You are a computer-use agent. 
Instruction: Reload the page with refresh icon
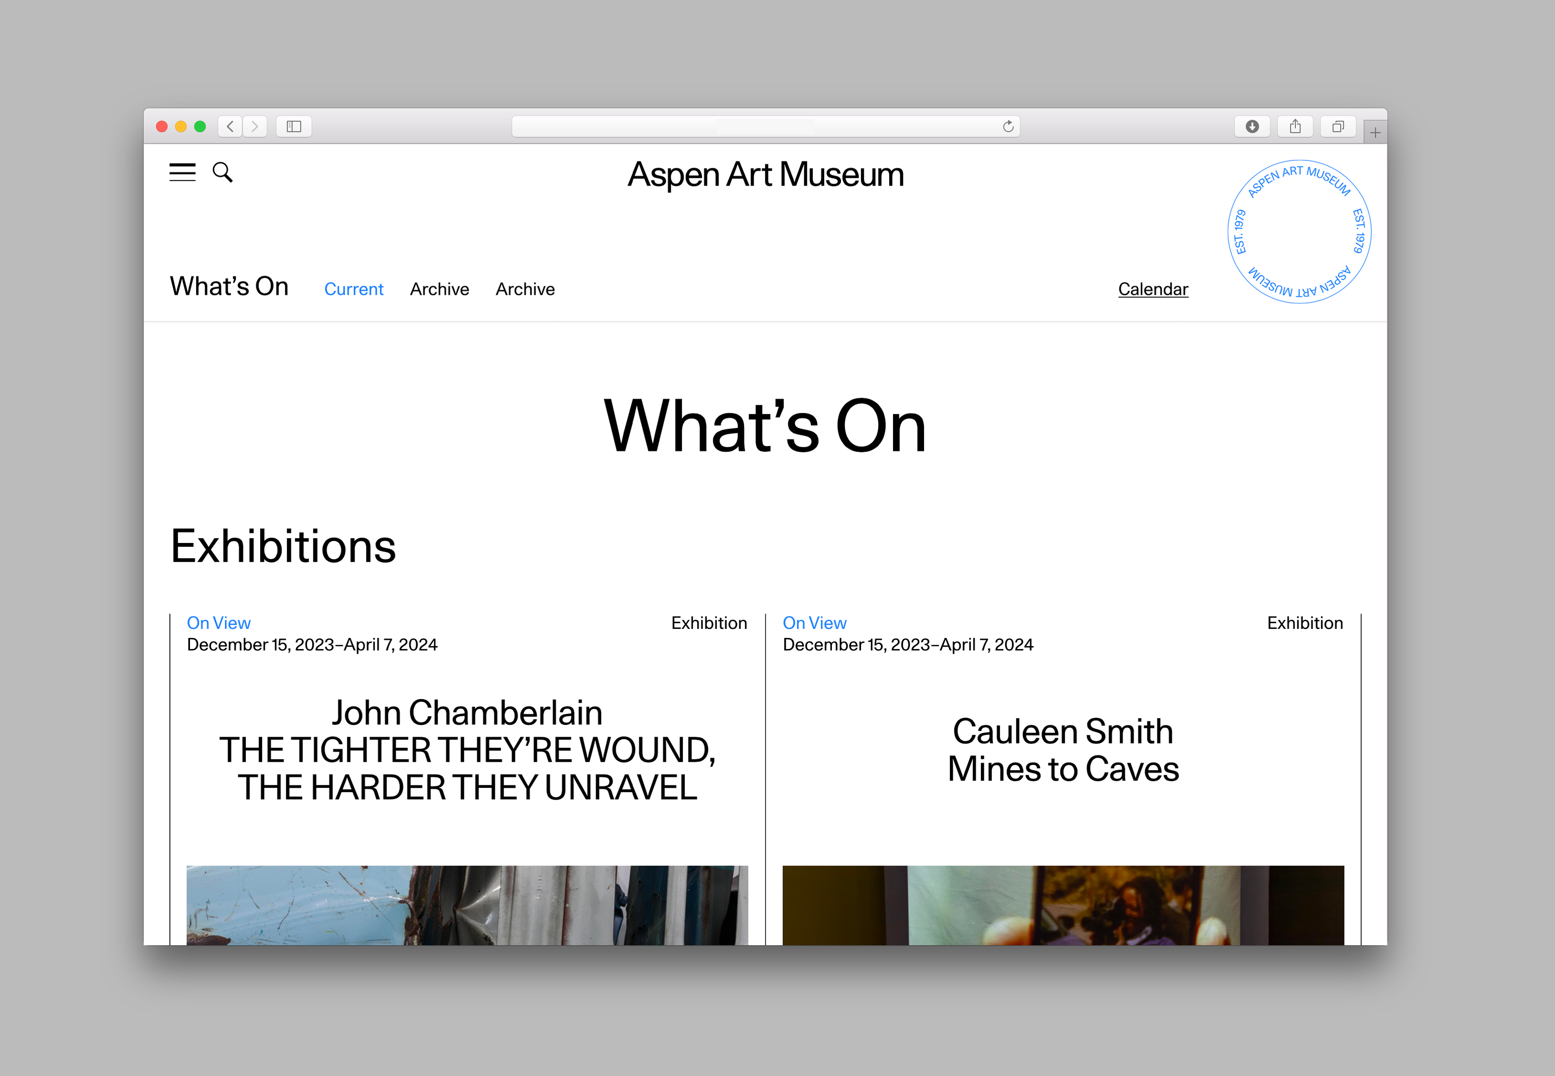pyautogui.click(x=1008, y=126)
